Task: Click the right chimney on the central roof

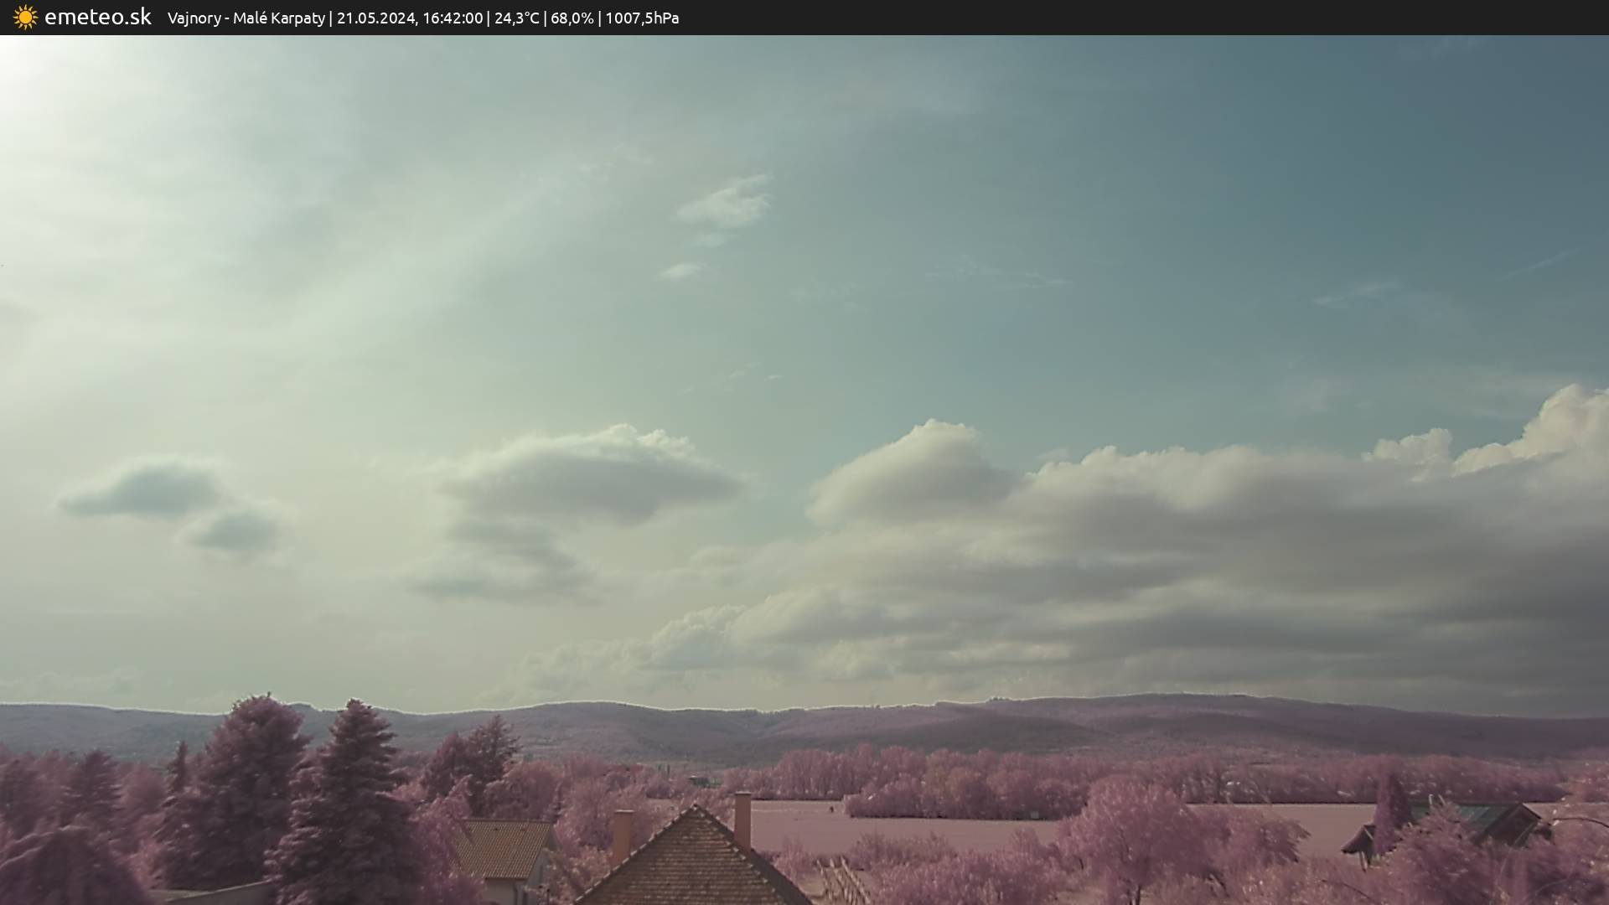Action: click(x=742, y=819)
